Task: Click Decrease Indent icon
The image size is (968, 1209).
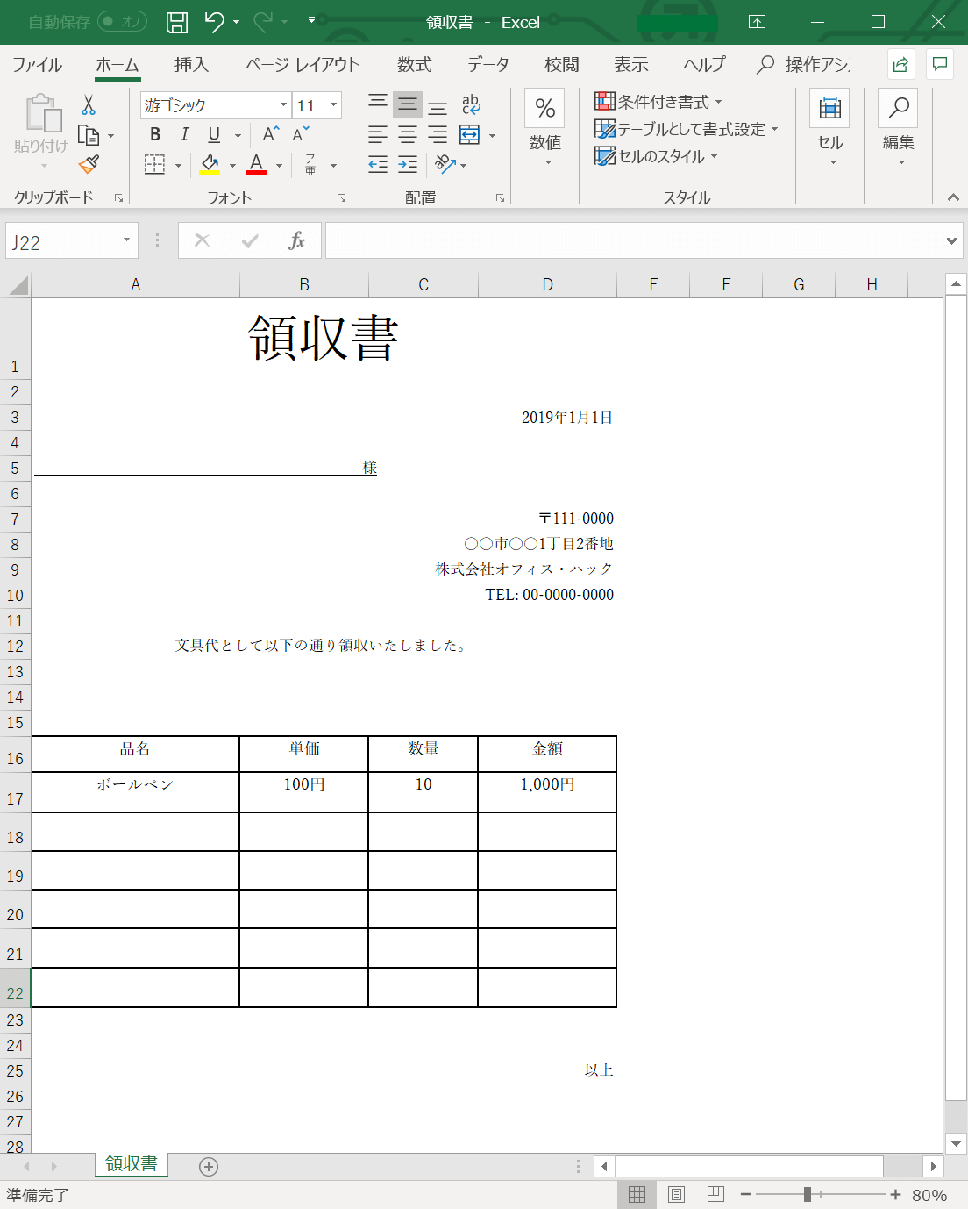Action: coord(378,164)
